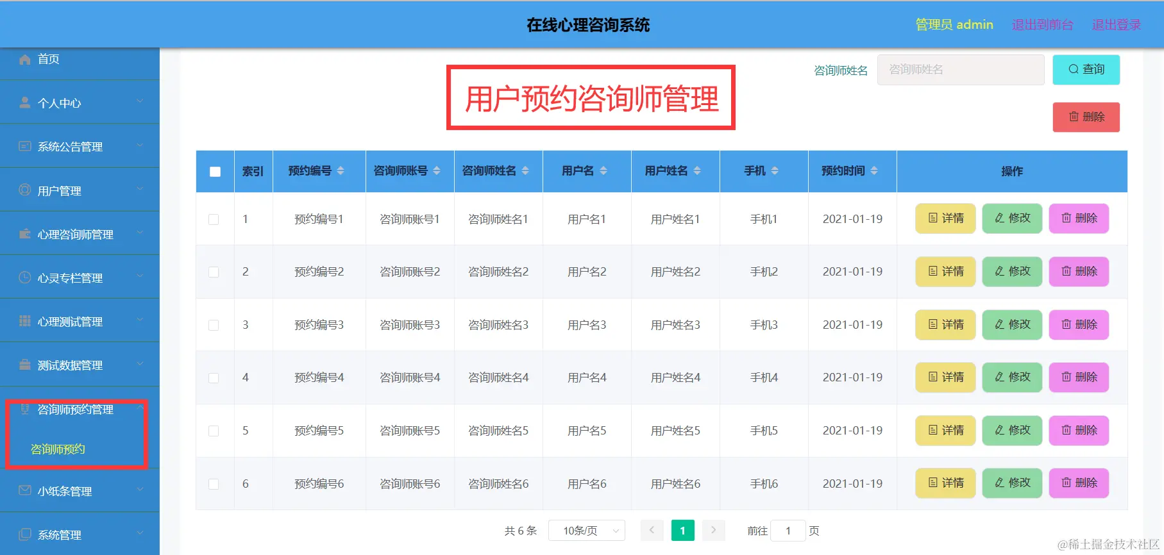Sort by 咨询师姓名 column arrows

coord(525,170)
